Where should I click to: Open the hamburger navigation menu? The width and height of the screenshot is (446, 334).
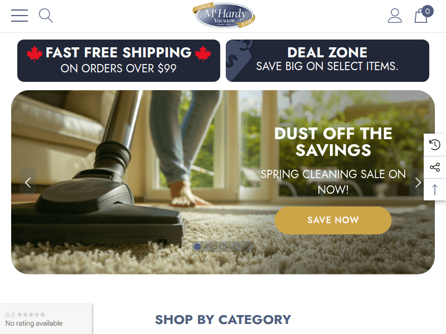(x=20, y=16)
